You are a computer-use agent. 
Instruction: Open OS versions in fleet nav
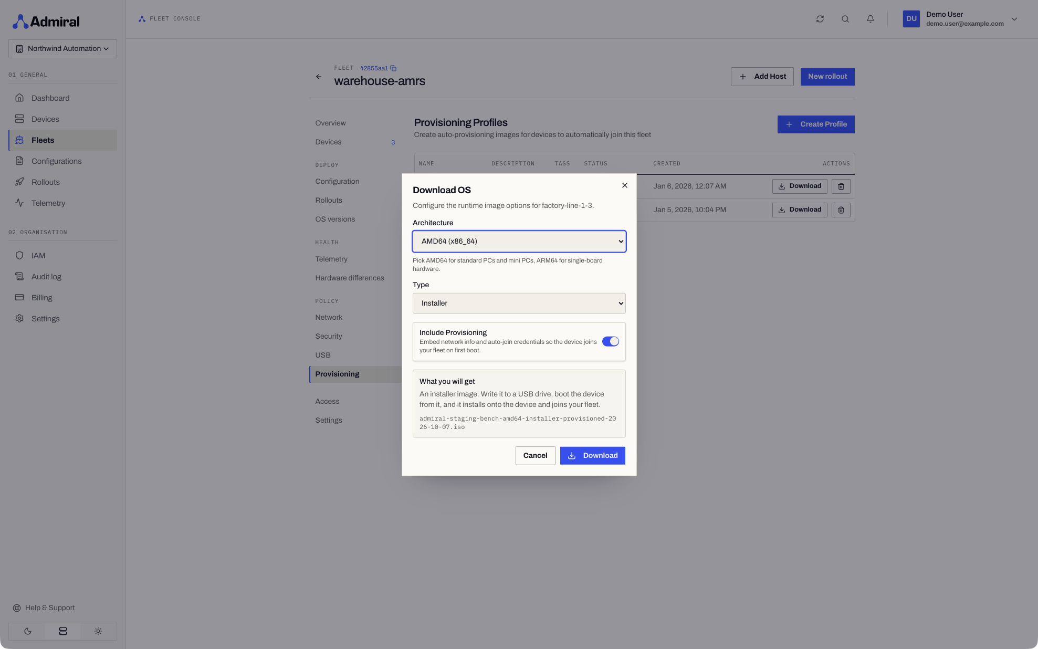tap(355, 219)
